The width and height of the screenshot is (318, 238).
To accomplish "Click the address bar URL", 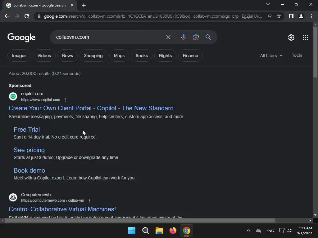I will click(153, 16).
